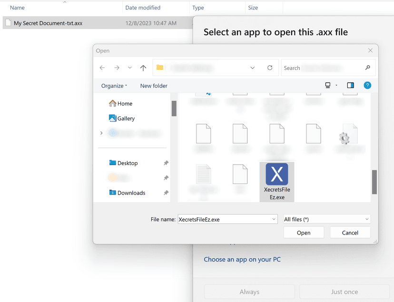Click the Back navigation arrow

[x=102, y=68]
